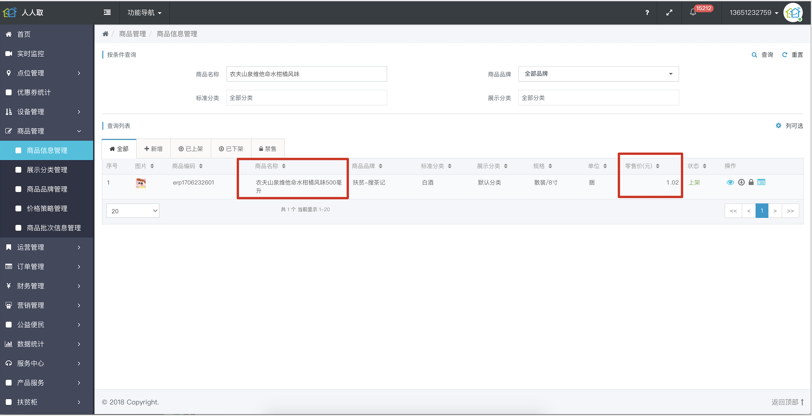
Task: Collapse 商品管理 sidebar menu
Action: 47,131
